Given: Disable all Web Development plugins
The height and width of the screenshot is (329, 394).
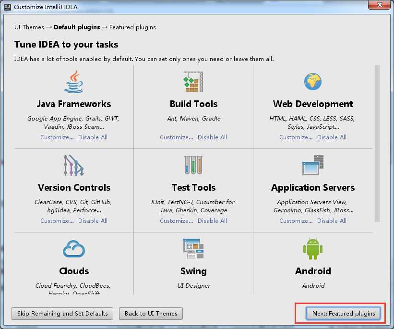Looking at the screenshot, I should [332, 137].
